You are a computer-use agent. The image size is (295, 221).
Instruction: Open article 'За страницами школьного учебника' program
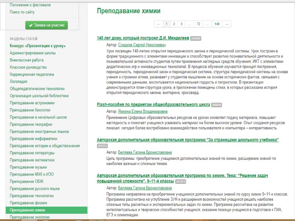pos(188,140)
